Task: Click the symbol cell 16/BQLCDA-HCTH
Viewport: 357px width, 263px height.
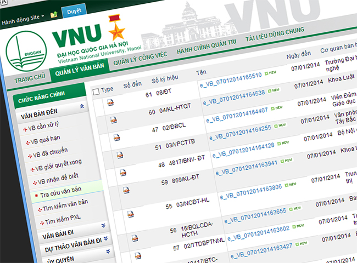Action: click(x=197, y=230)
